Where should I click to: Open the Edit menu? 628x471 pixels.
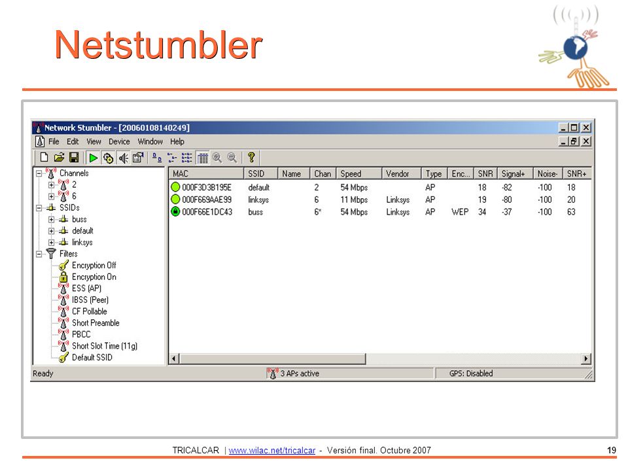(x=73, y=141)
